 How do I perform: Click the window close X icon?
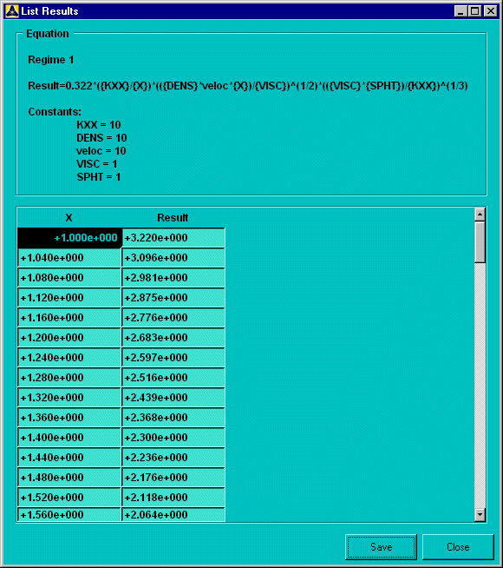point(491,11)
